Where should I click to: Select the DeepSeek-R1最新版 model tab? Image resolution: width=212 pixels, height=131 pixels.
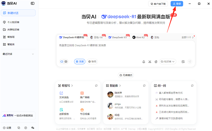pyautogui.click(x=72, y=37)
